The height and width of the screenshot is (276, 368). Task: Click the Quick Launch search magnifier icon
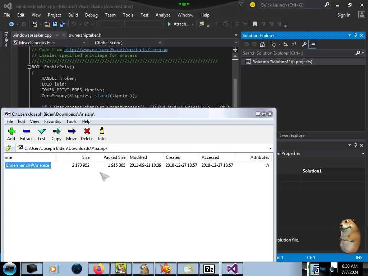tap(327, 5)
